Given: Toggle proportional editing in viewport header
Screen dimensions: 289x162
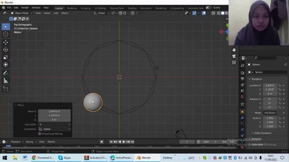Looking at the screenshot, I should 132,13.
